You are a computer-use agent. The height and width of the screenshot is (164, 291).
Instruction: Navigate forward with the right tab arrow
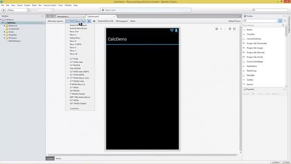point(52,16)
